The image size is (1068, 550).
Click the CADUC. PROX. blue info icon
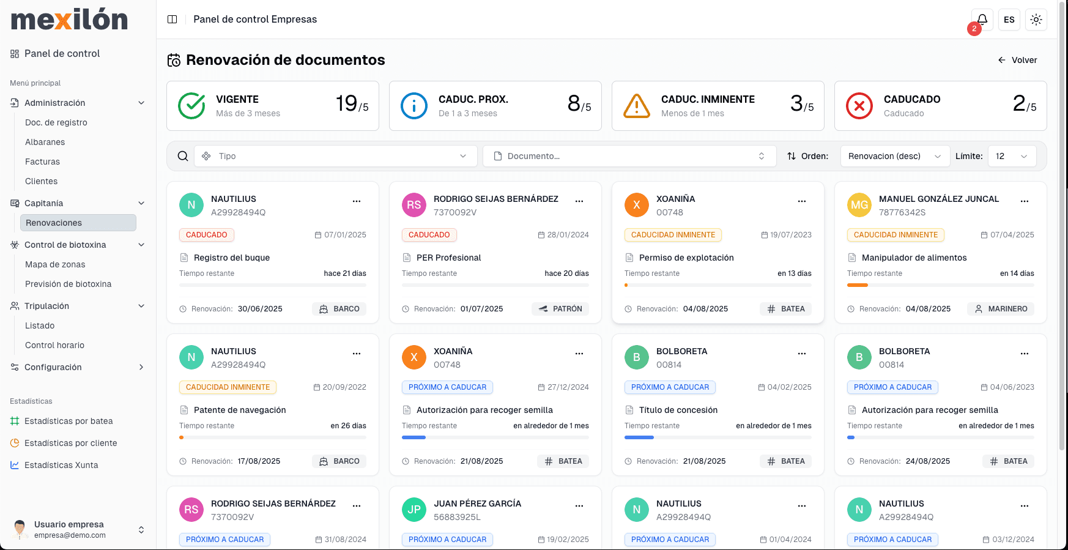tap(414, 106)
